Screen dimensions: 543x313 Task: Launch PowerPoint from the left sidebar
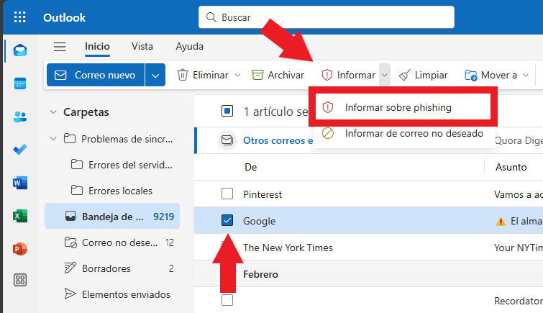click(20, 249)
